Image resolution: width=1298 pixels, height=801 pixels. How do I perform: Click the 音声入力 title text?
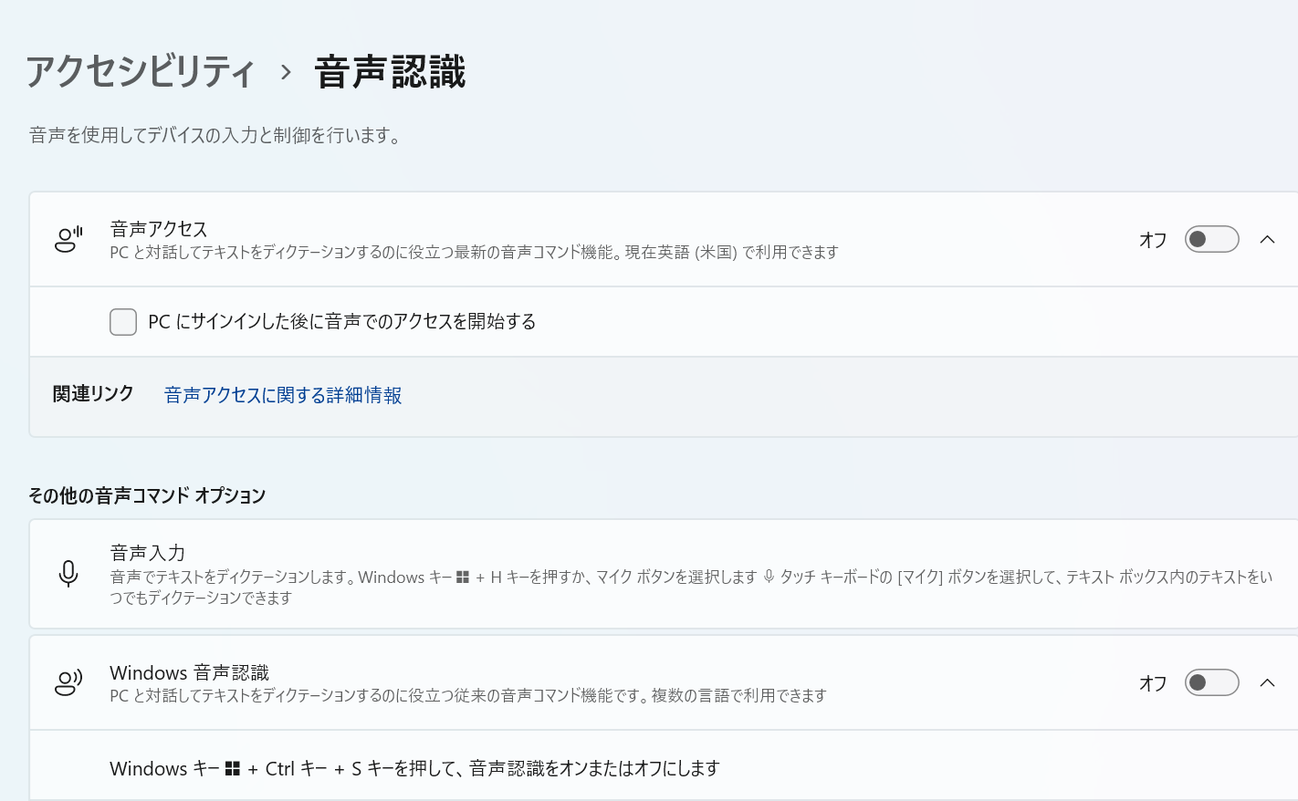point(147,553)
